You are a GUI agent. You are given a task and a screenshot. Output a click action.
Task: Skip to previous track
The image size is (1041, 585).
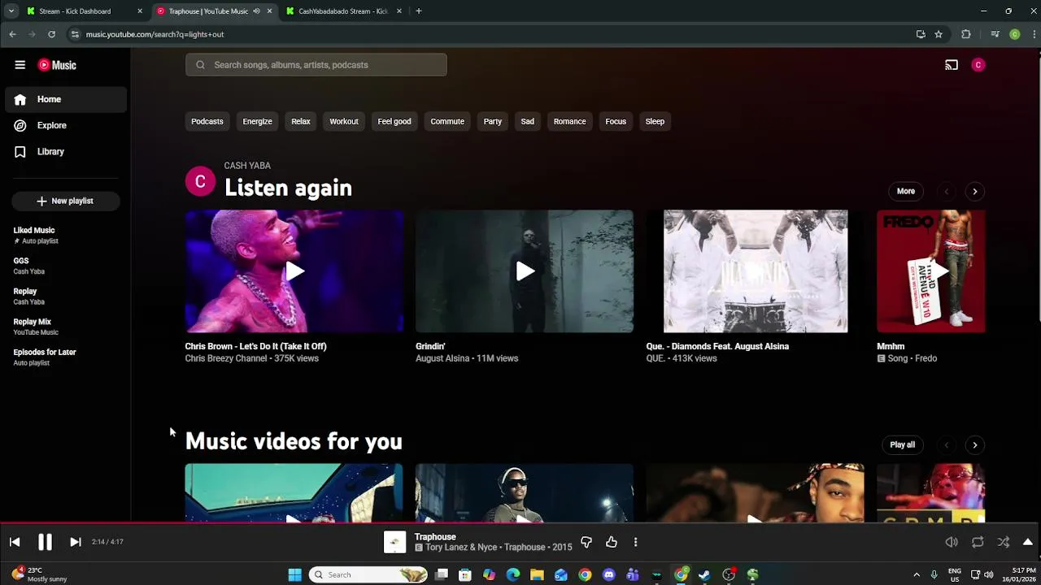click(15, 542)
